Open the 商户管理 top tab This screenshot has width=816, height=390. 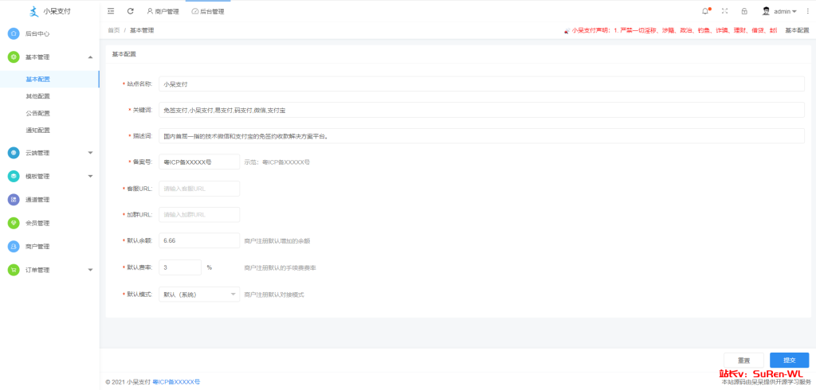pos(163,11)
